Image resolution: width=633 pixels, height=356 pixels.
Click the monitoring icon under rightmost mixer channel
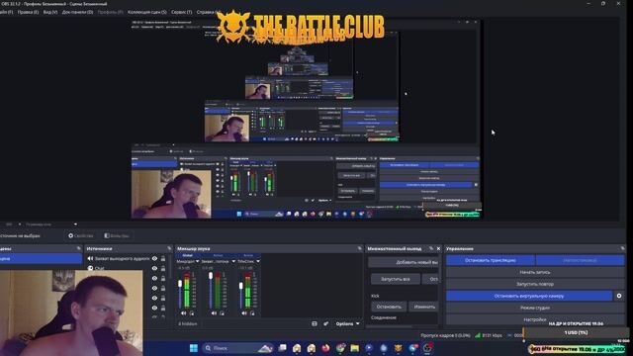[x=252, y=313]
